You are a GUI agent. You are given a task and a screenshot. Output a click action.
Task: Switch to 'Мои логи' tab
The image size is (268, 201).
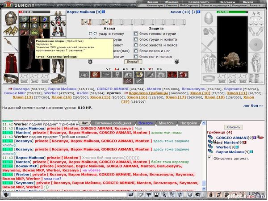point(166,123)
